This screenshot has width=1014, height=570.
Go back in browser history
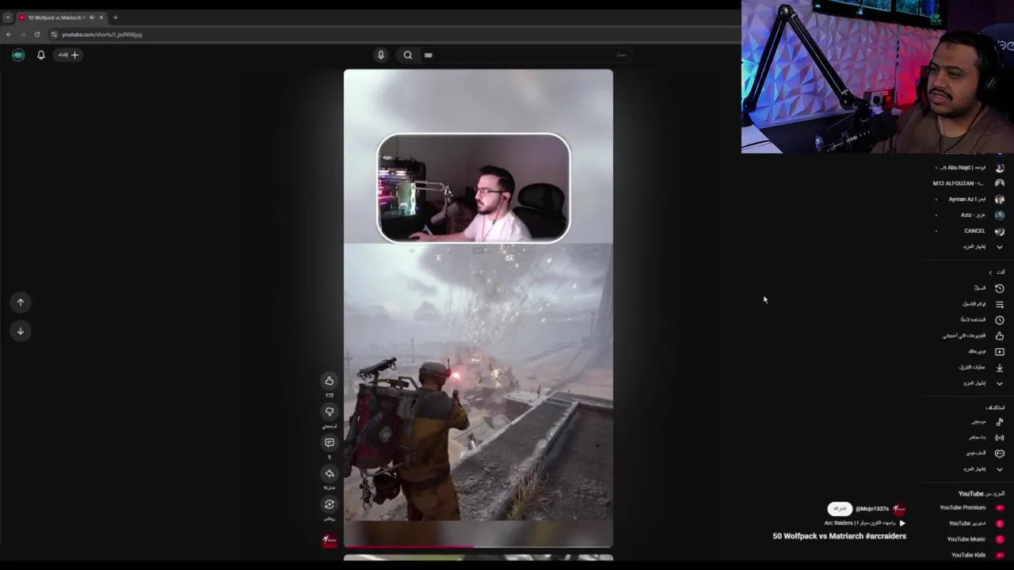9,34
